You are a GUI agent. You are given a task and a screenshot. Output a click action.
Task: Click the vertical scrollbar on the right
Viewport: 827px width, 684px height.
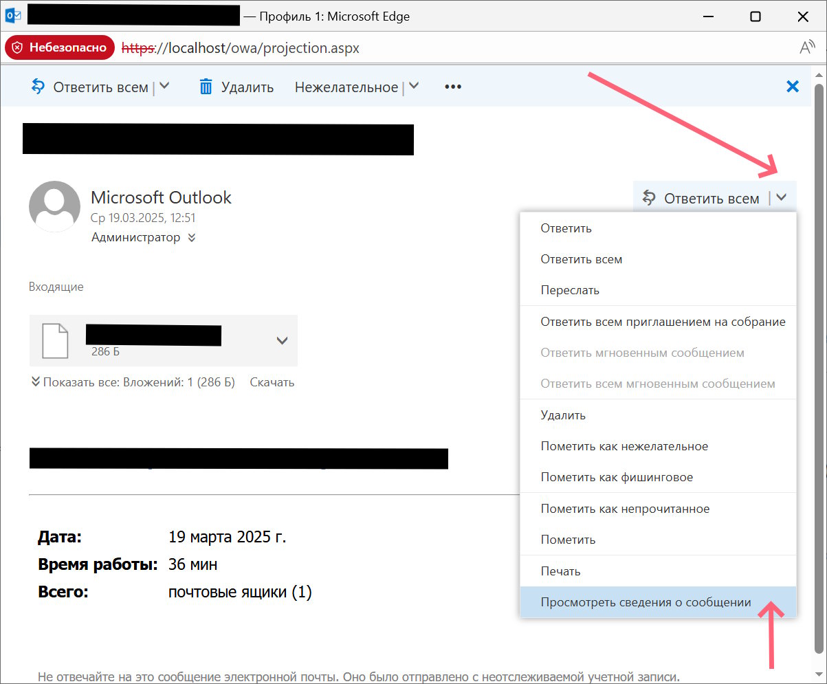tap(819, 344)
